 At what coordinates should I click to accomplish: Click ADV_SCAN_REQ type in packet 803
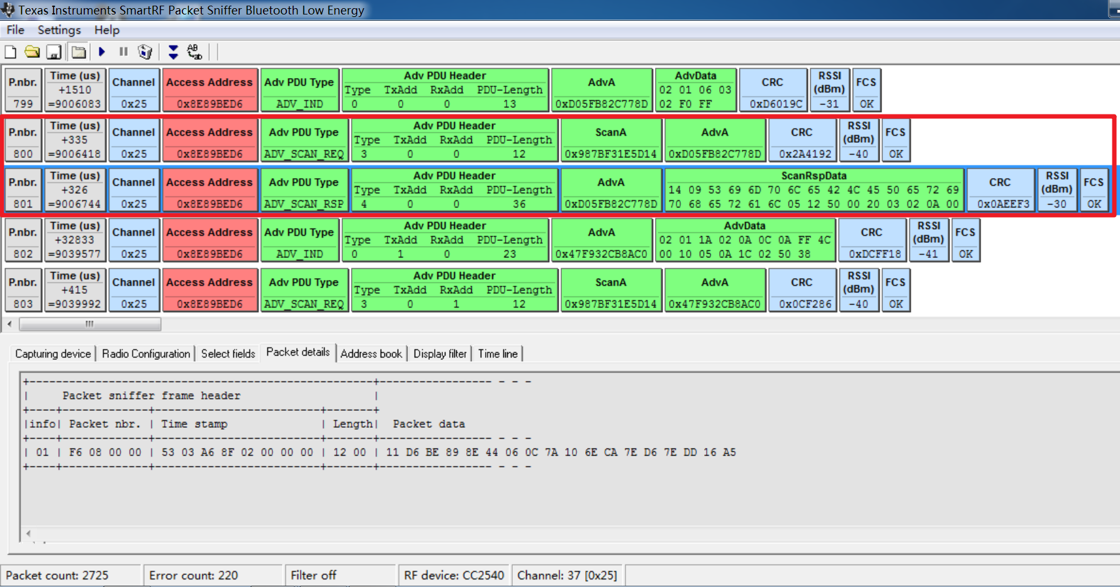(305, 304)
